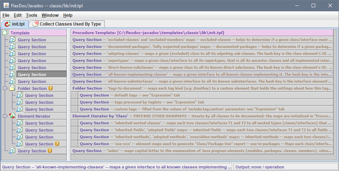The height and width of the screenshot is (171, 339).
Task: Click Collect Classes Used By Type tab icon
Action: (35, 24)
